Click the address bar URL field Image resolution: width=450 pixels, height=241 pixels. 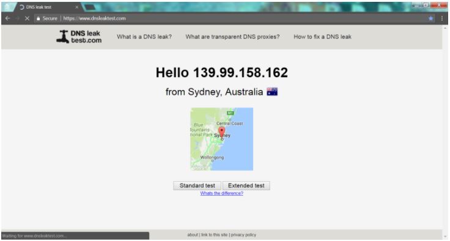pos(230,18)
